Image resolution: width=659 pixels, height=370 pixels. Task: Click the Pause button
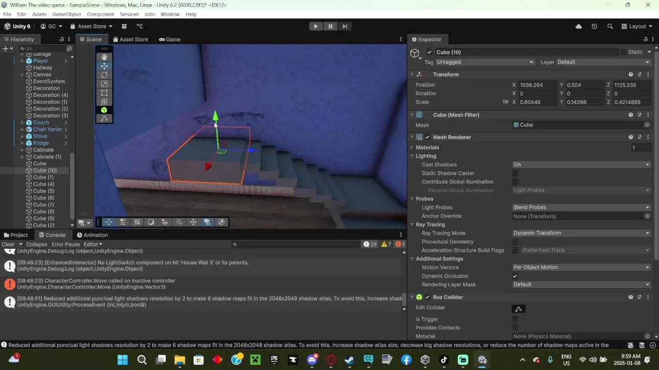(x=330, y=26)
